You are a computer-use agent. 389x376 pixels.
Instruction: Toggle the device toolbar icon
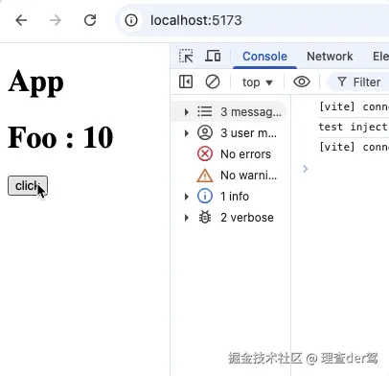pos(213,56)
